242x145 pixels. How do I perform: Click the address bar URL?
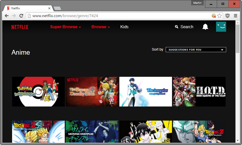[65, 16]
